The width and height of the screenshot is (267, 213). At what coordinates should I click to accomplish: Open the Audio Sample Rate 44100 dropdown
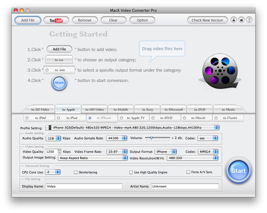pos(117,138)
